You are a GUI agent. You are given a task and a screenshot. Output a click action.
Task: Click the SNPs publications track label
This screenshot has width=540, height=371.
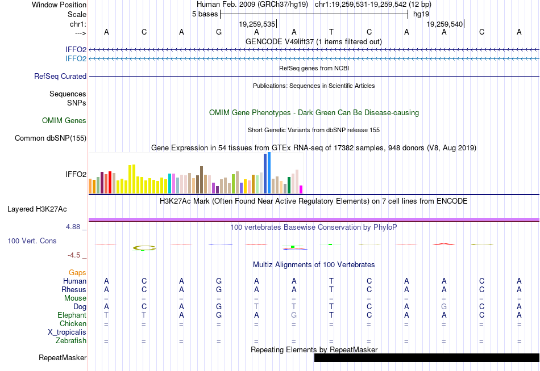(77, 103)
